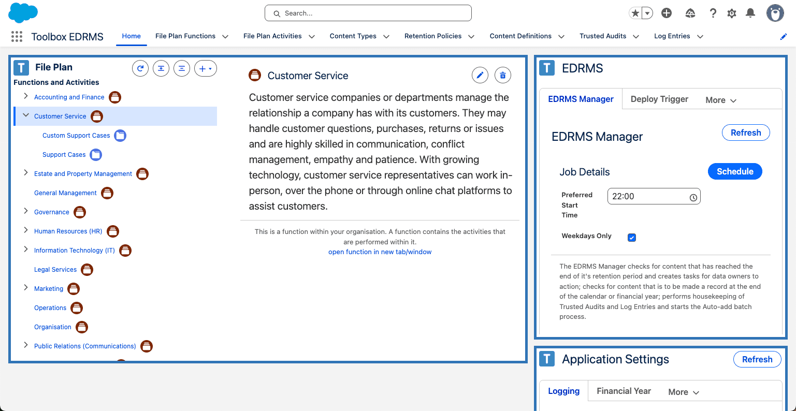Expand the Information Technology (IT) node

(x=26, y=249)
